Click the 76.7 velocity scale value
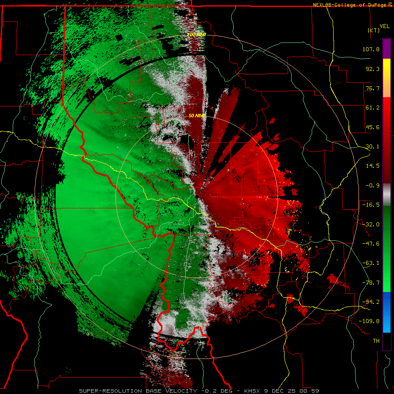Viewport: 394px width, 394px height. point(373,88)
